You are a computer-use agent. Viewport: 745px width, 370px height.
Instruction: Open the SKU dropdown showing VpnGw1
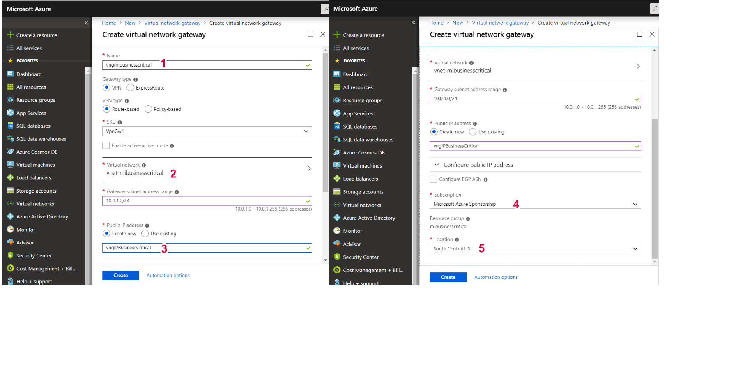click(207, 131)
